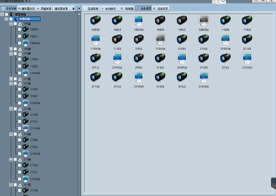
Task: Open the 215VGA monitor in the device grid
Action: (247, 58)
